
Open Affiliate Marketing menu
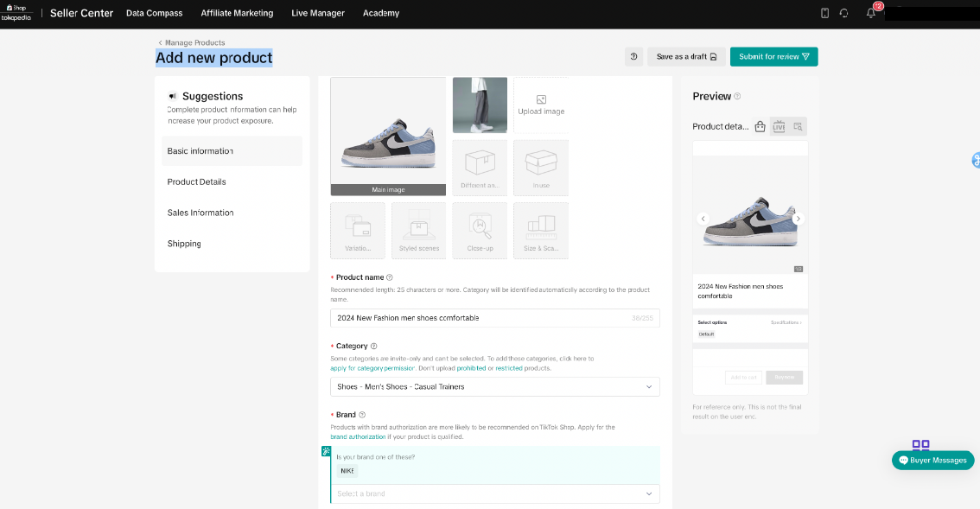tap(237, 13)
